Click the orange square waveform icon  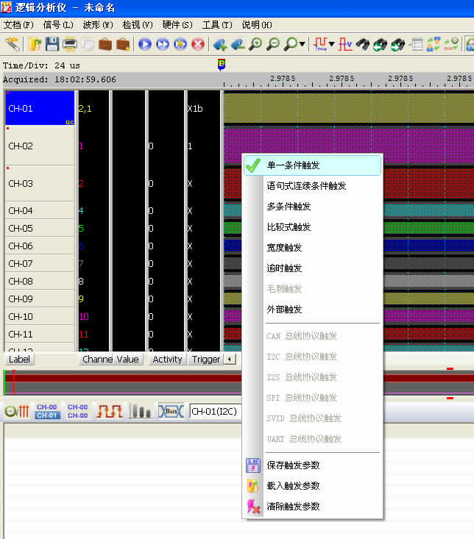pos(110,411)
